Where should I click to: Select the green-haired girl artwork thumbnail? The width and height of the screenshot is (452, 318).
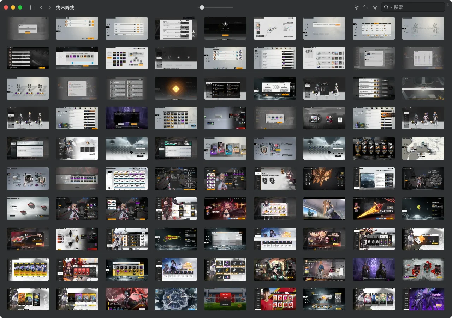point(275,269)
